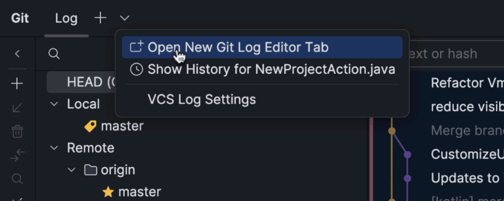Open the dropdown arrow beside Log tab
Image resolution: width=504 pixels, height=201 pixels.
coord(124,18)
